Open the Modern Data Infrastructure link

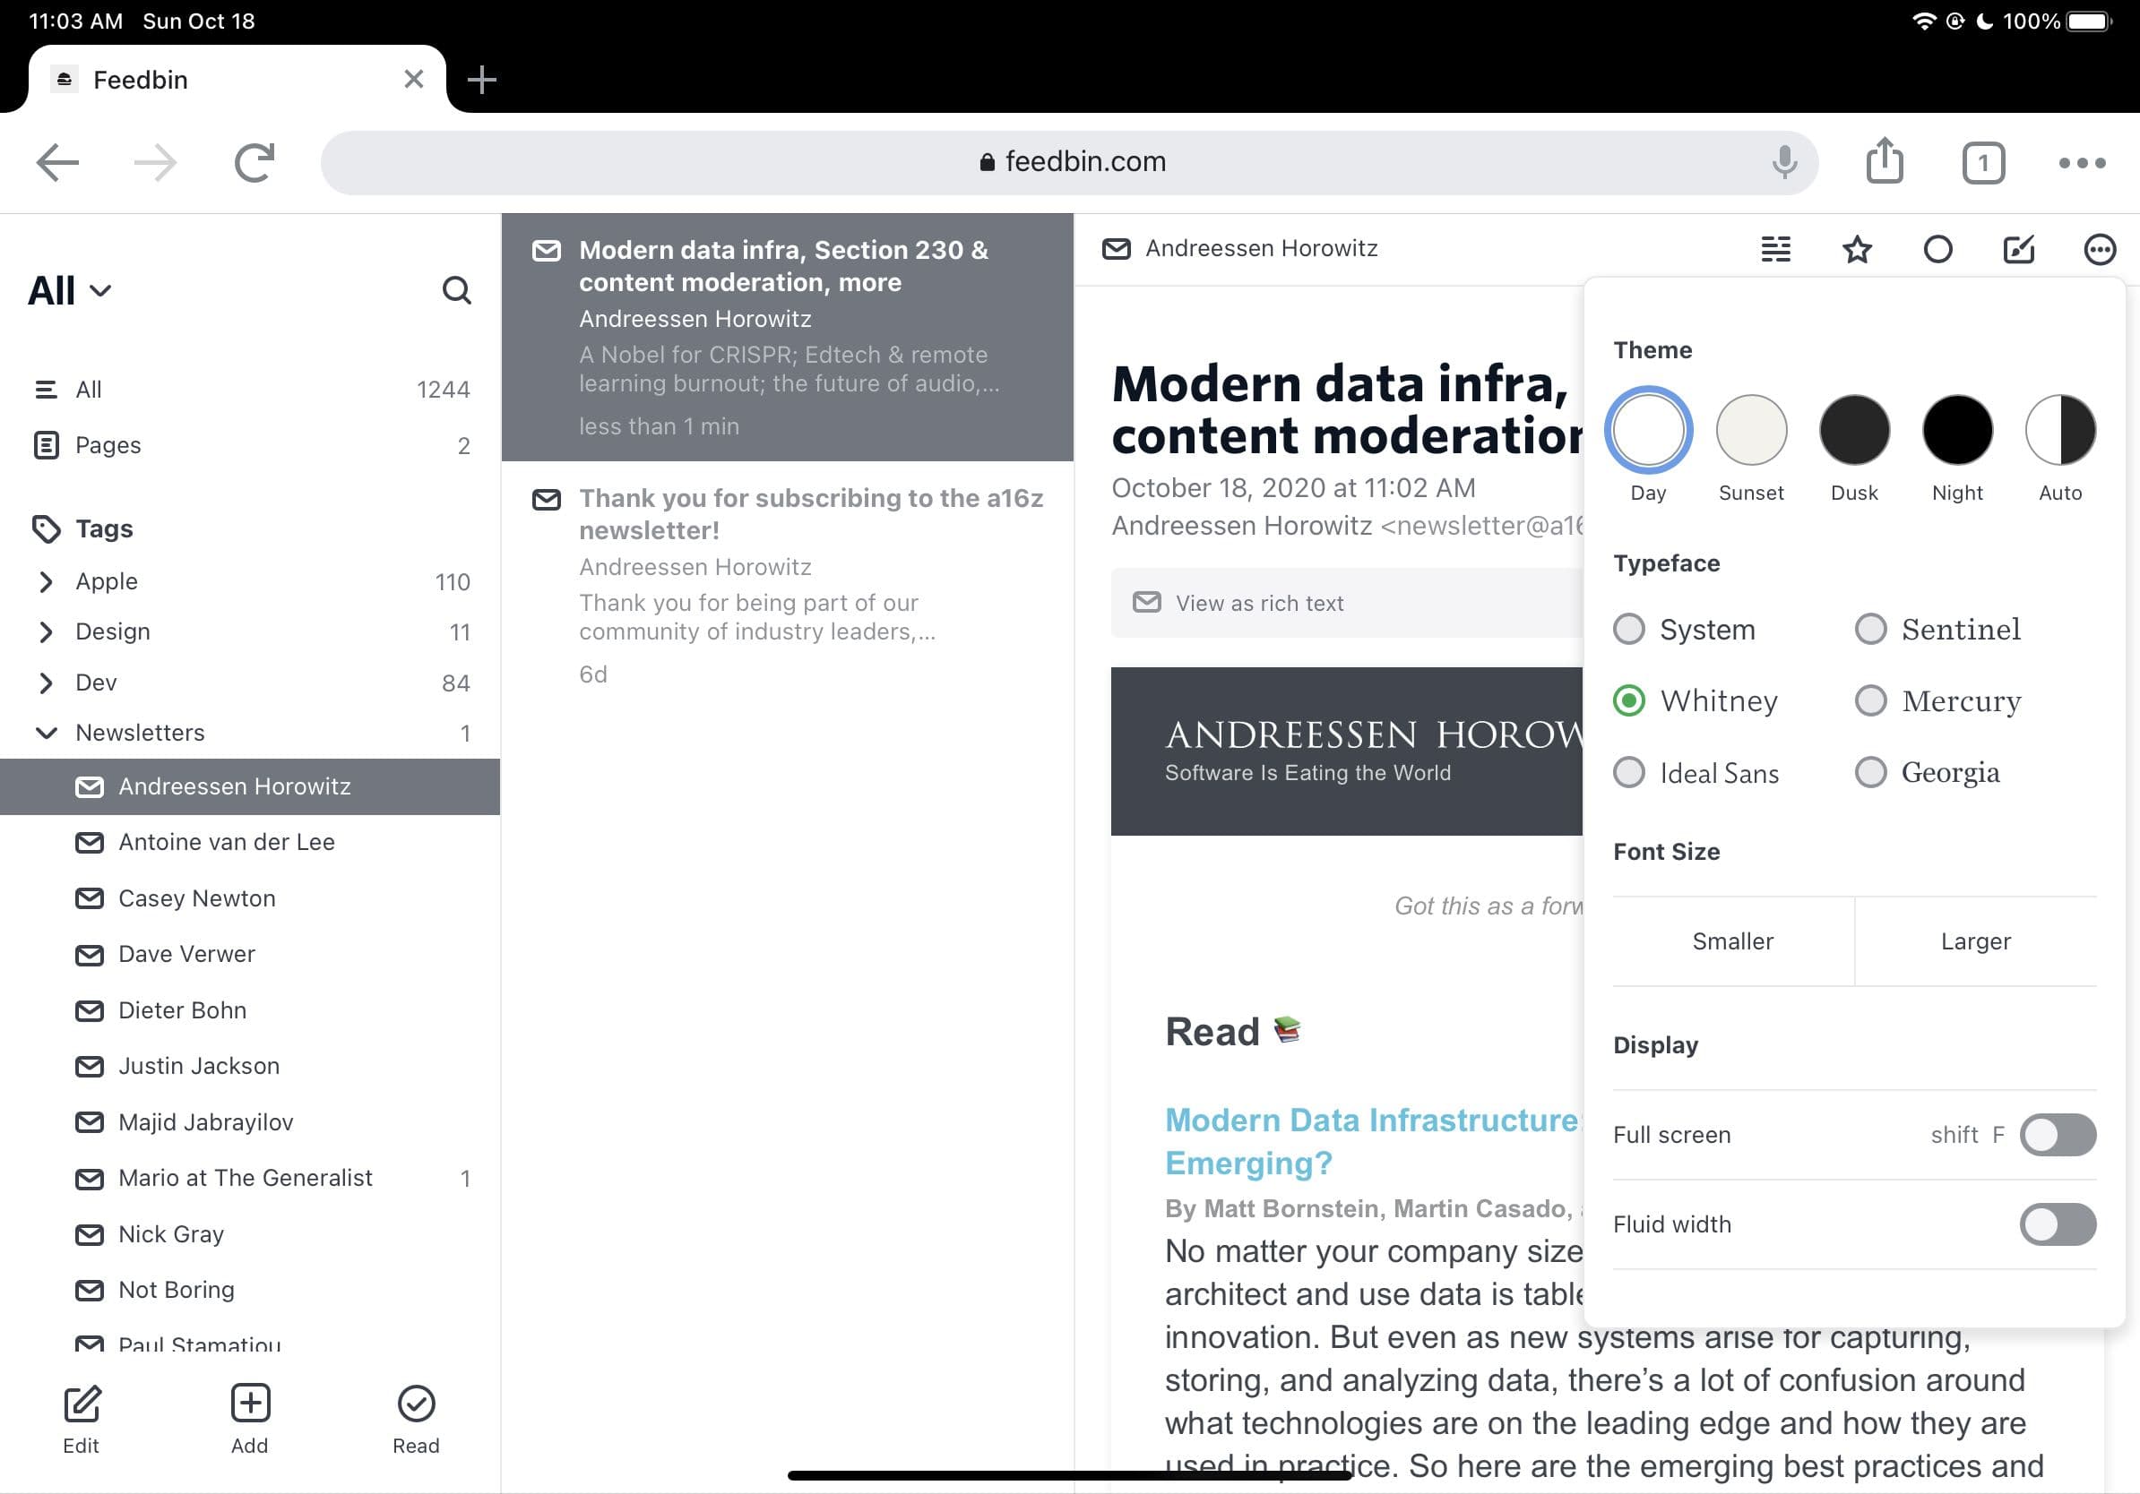coord(1372,1141)
